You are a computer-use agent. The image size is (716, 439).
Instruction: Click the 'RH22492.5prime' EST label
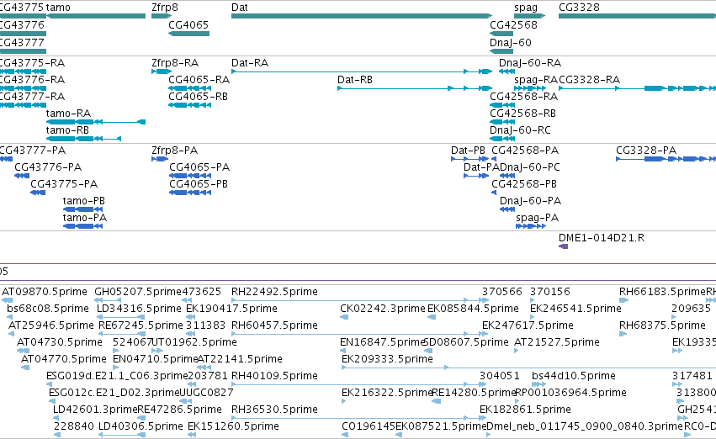click(274, 292)
